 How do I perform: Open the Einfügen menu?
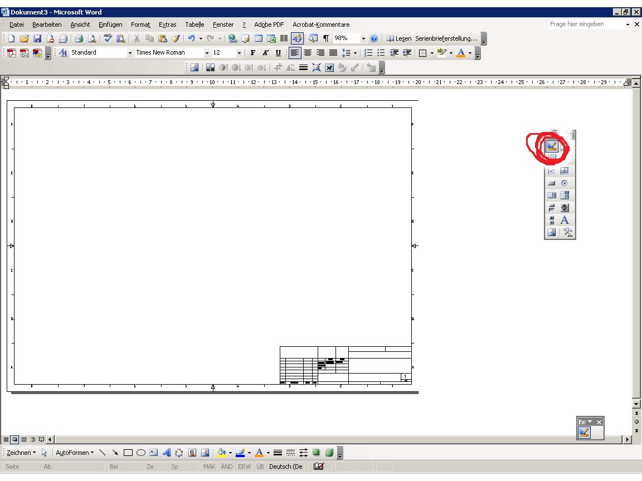[x=110, y=24]
